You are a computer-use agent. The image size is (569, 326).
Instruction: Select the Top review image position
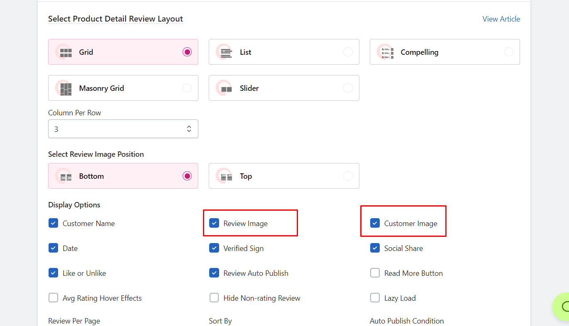click(x=348, y=176)
